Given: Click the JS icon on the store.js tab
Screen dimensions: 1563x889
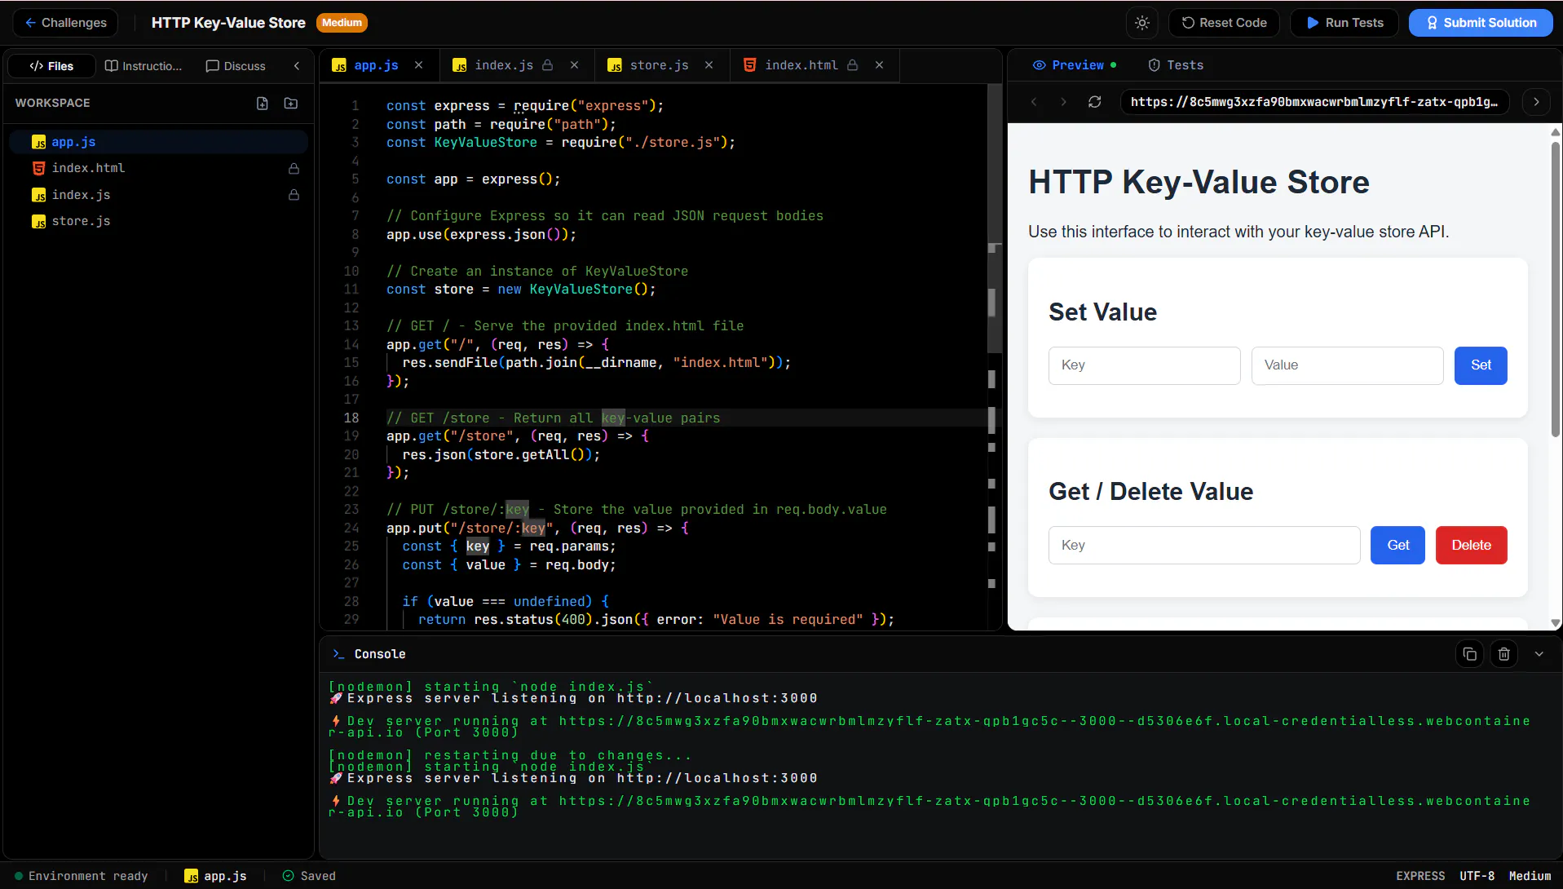Looking at the screenshot, I should tap(615, 65).
